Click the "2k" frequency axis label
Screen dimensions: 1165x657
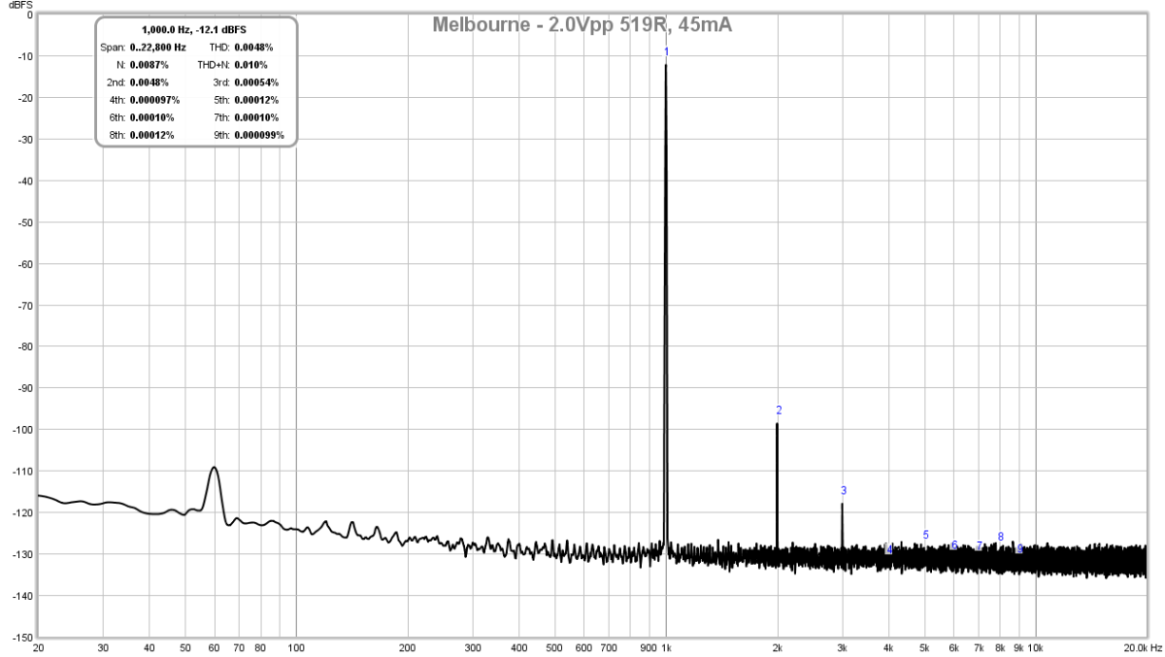pos(778,646)
